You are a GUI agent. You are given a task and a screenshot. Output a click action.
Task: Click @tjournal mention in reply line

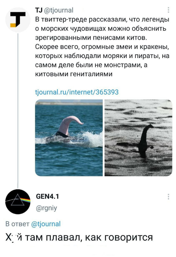[46, 224]
